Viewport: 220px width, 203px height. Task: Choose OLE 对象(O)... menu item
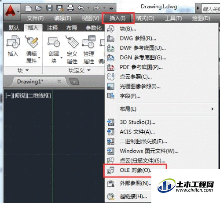(x=135, y=170)
